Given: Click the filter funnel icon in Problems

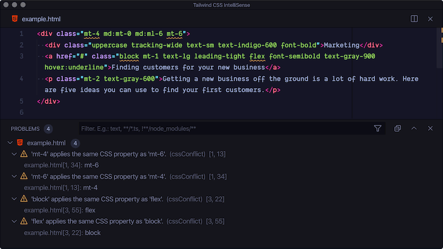Looking at the screenshot, I should point(378,128).
